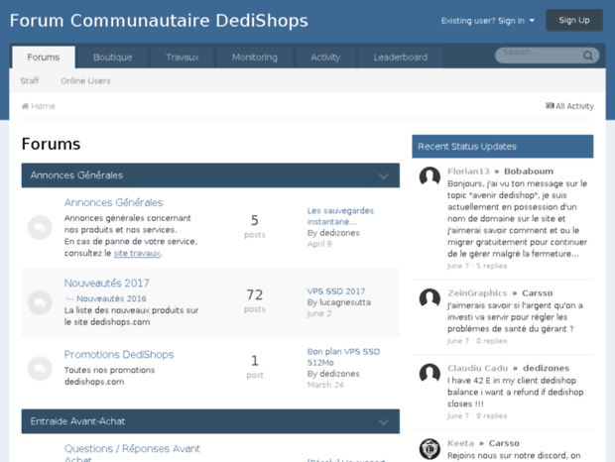
Task: Open Claudiu Cadu's avatar
Action: 430,373
